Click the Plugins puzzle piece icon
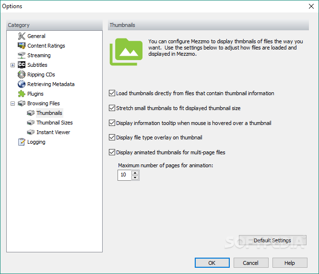 point(22,94)
